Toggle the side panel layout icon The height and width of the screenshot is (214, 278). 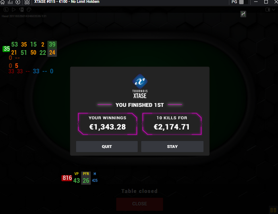pyautogui.click(x=268, y=10)
